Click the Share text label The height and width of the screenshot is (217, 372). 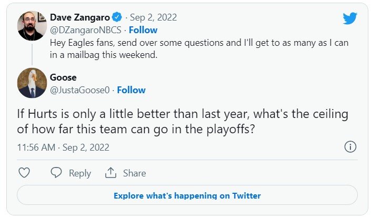(x=134, y=173)
